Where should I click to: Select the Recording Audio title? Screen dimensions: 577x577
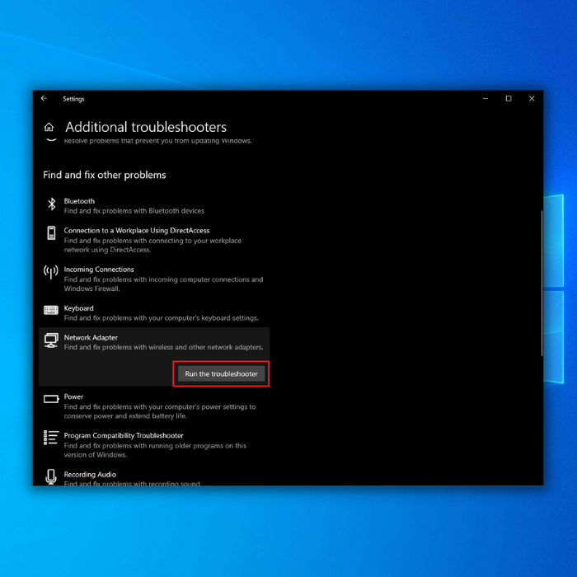(90, 474)
